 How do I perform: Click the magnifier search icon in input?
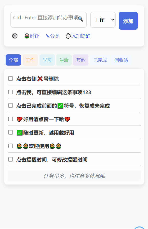[x=81, y=19]
